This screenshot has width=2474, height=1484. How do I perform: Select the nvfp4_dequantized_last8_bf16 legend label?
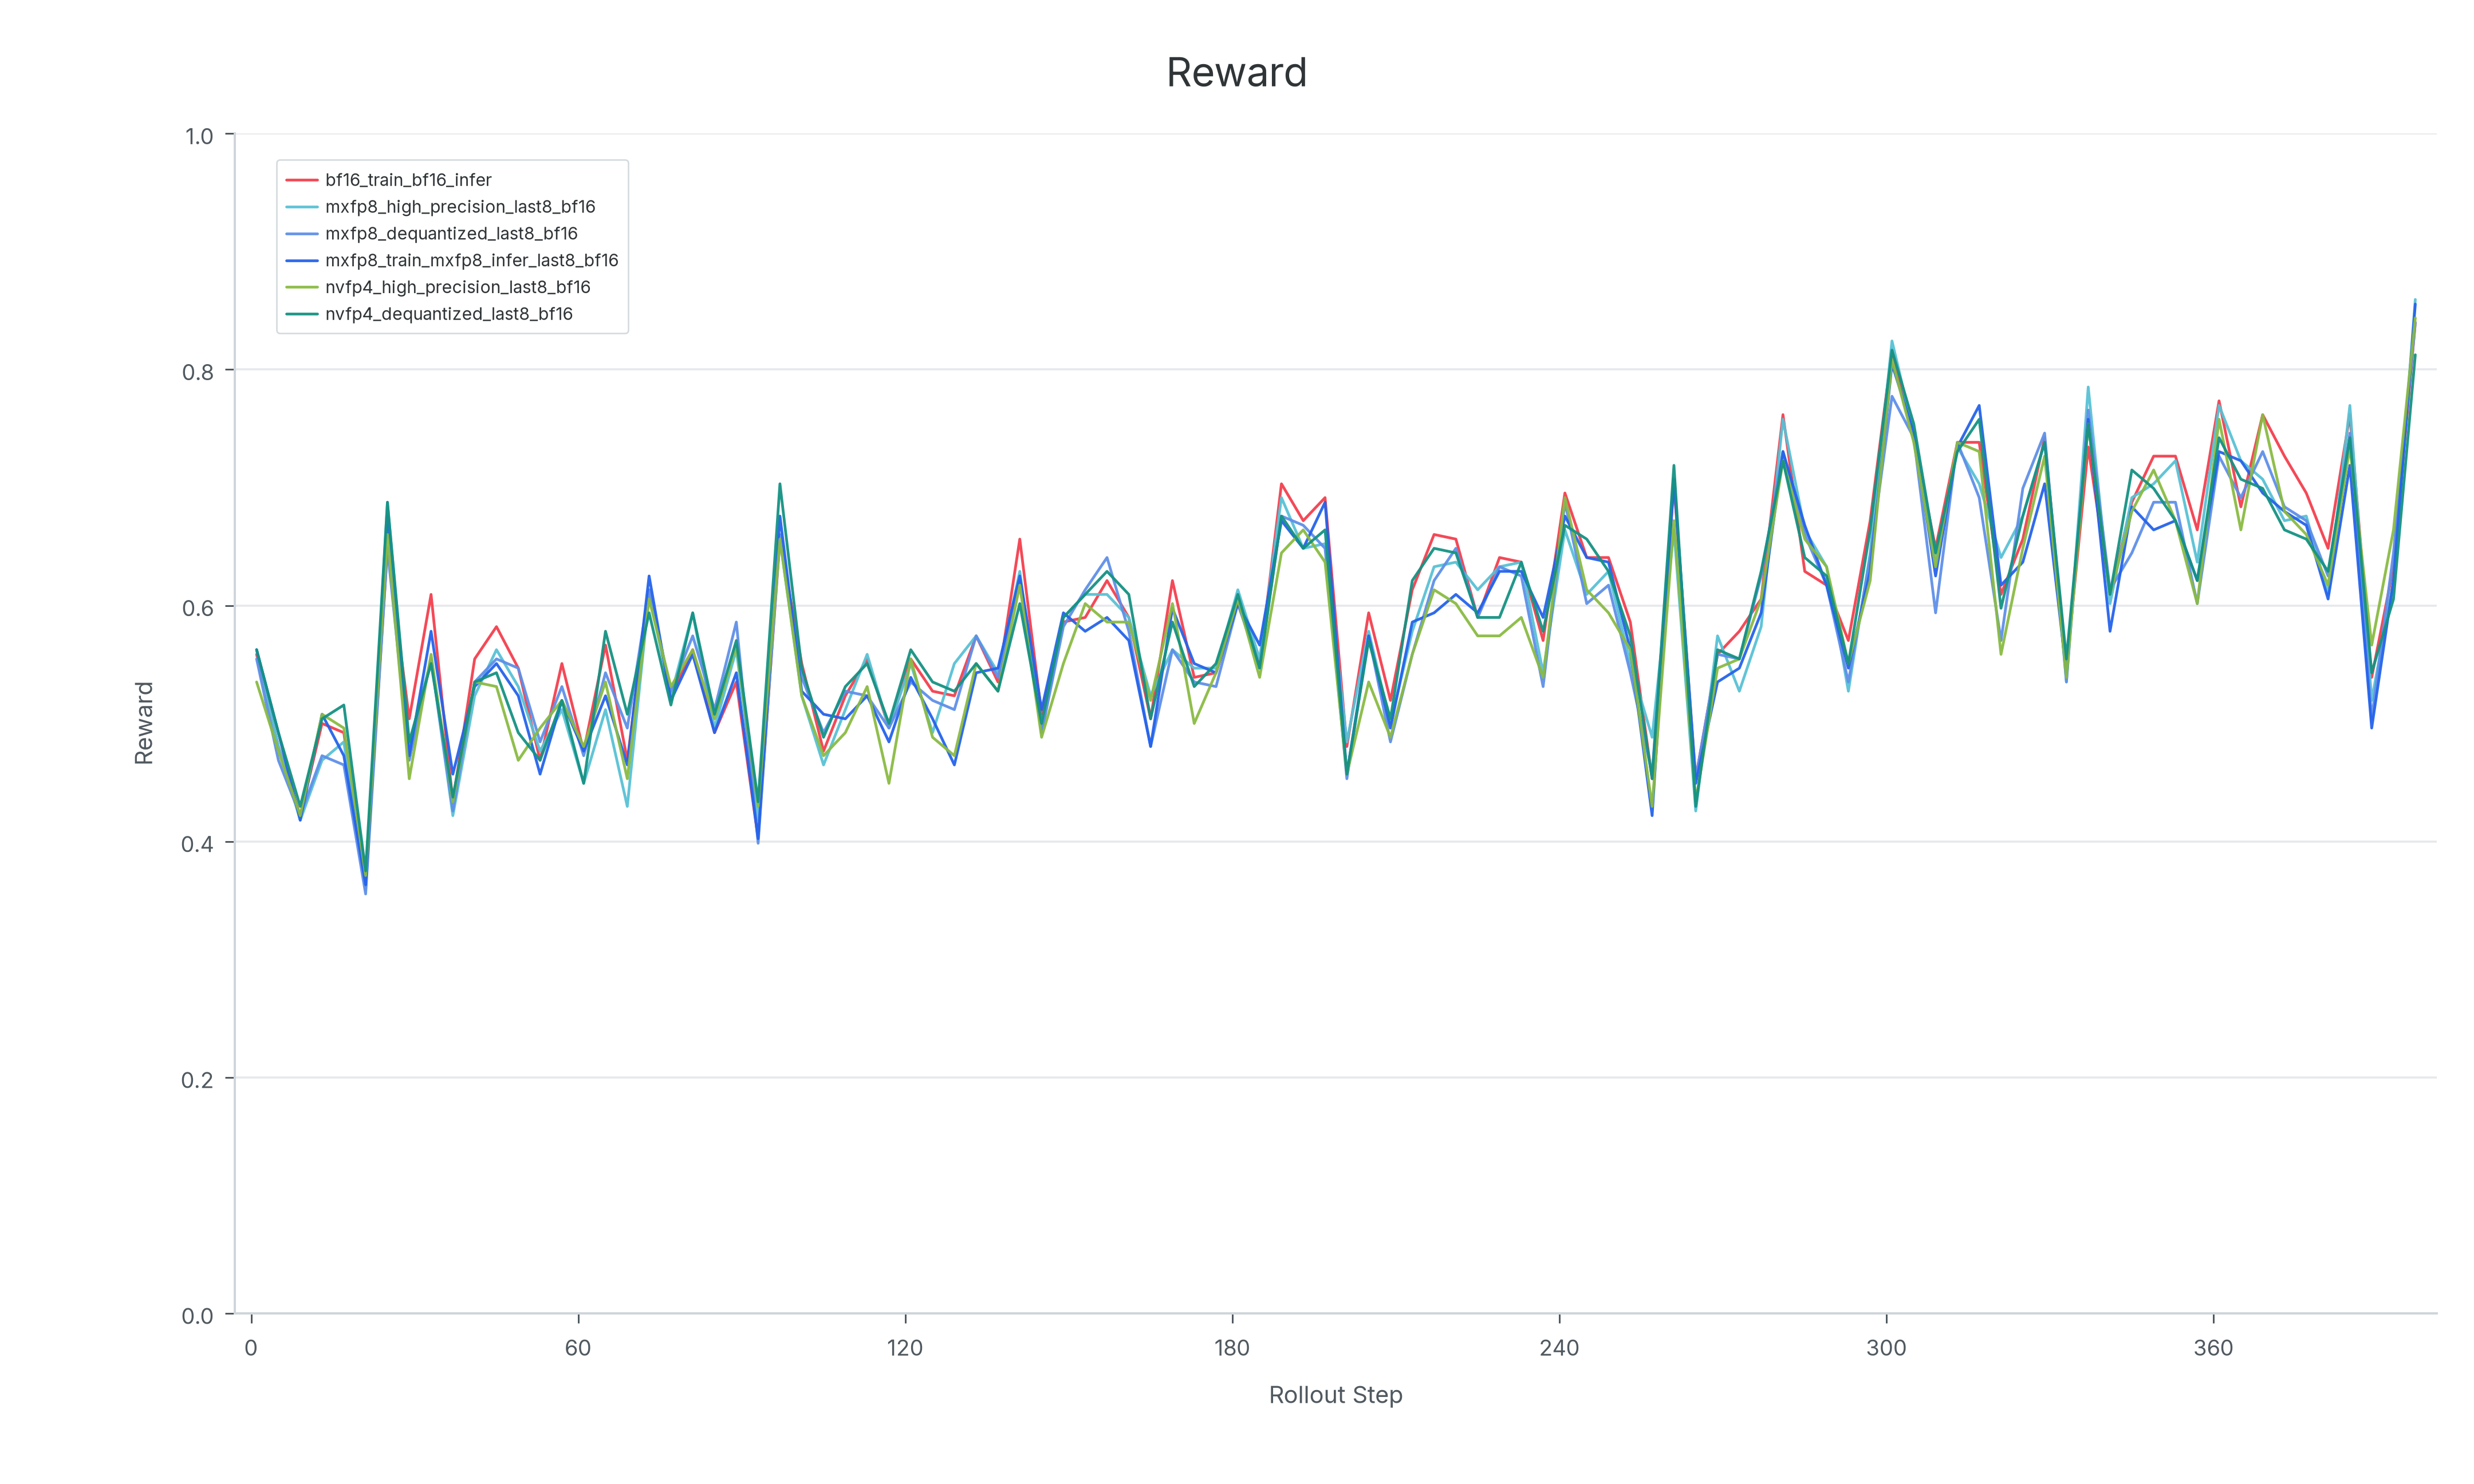tap(449, 314)
